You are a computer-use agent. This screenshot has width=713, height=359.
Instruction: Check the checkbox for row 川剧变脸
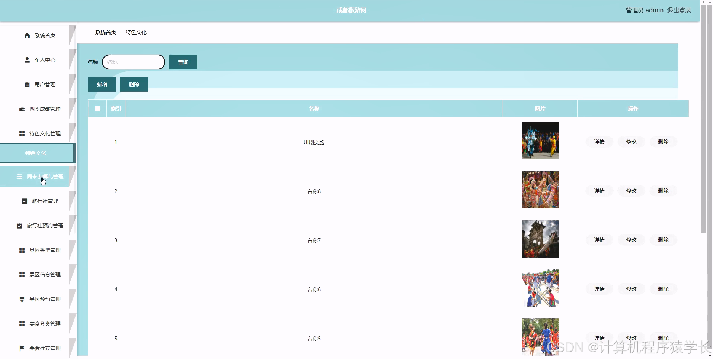(x=97, y=142)
